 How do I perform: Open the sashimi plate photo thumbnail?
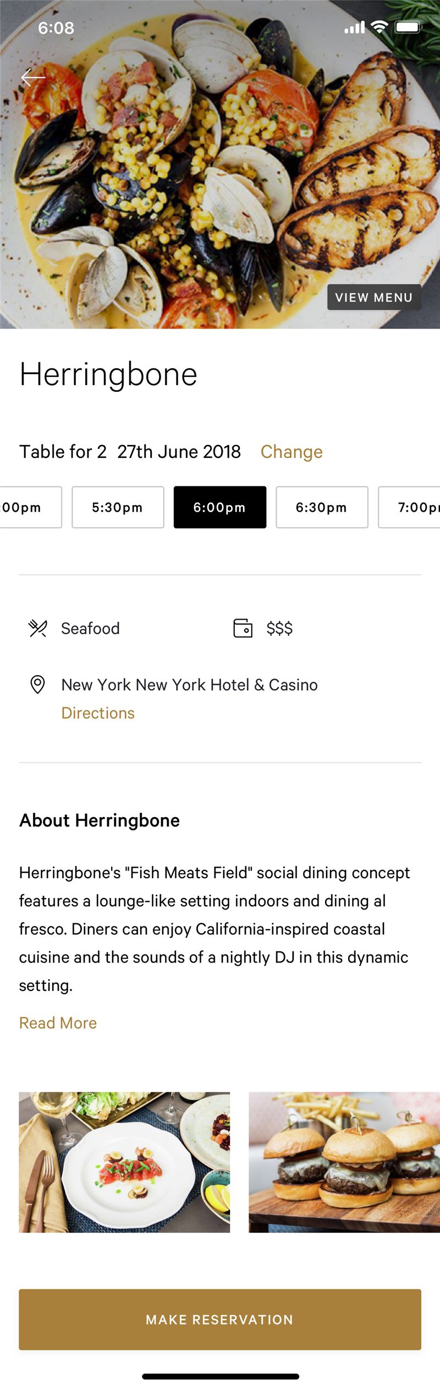(x=124, y=1162)
